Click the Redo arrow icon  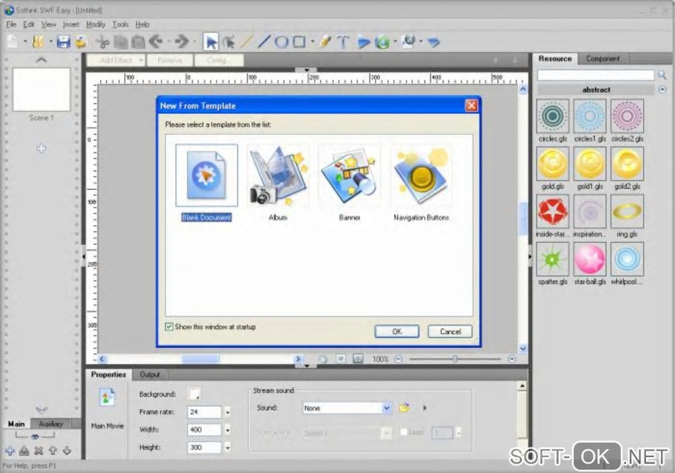[182, 41]
